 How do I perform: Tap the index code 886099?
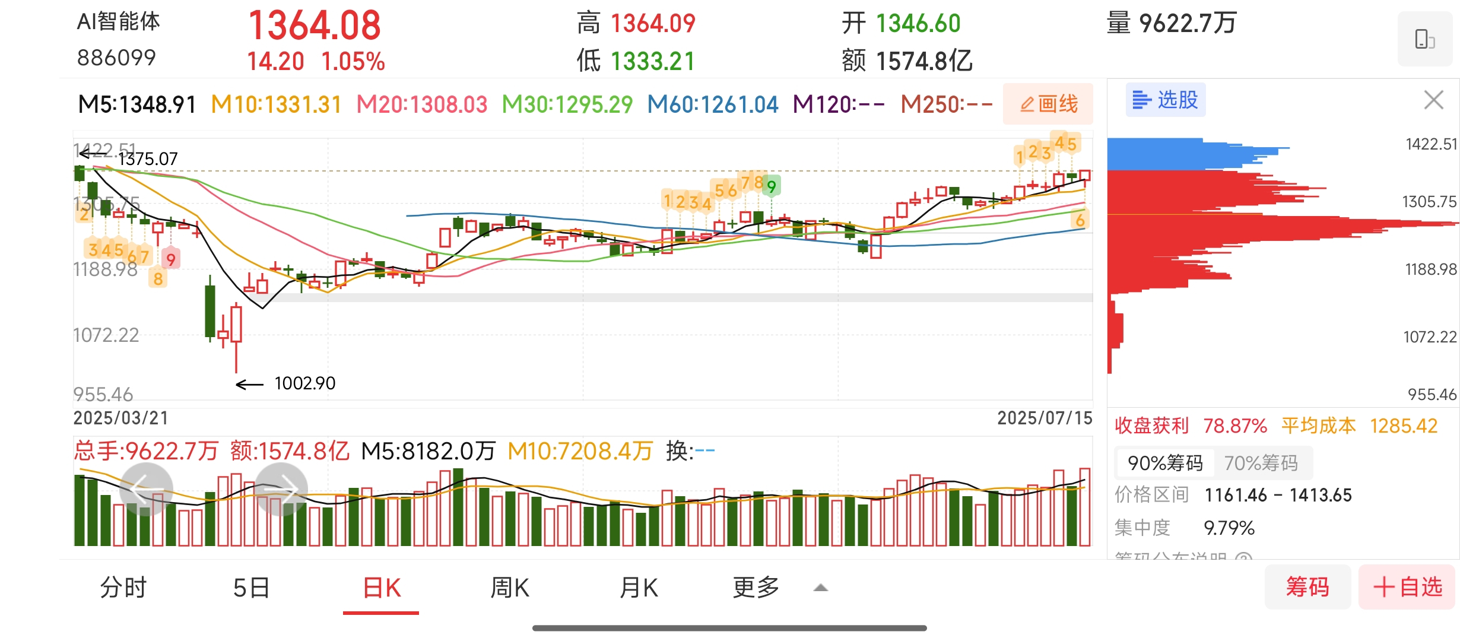[x=116, y=58]
